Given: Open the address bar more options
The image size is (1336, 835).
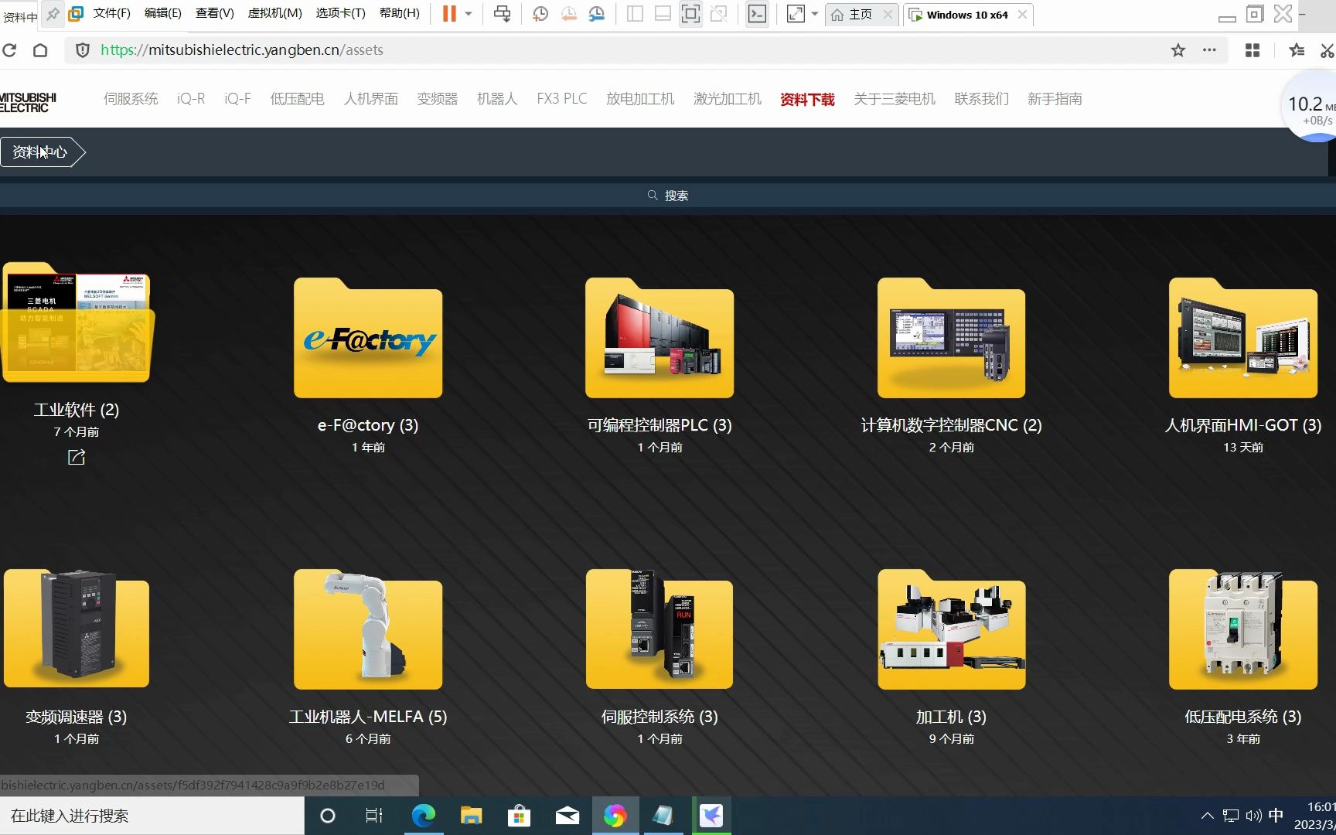Looking at the screenshot, I should tap(1210, 50).
